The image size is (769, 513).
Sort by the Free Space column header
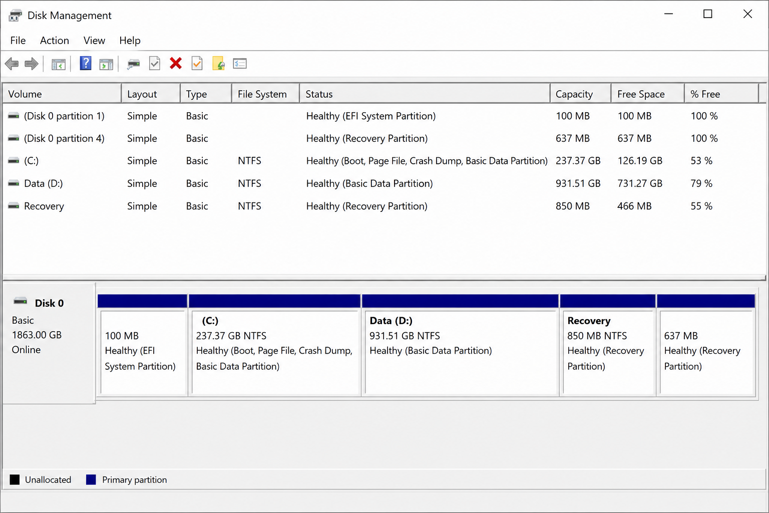click(648, 94)
